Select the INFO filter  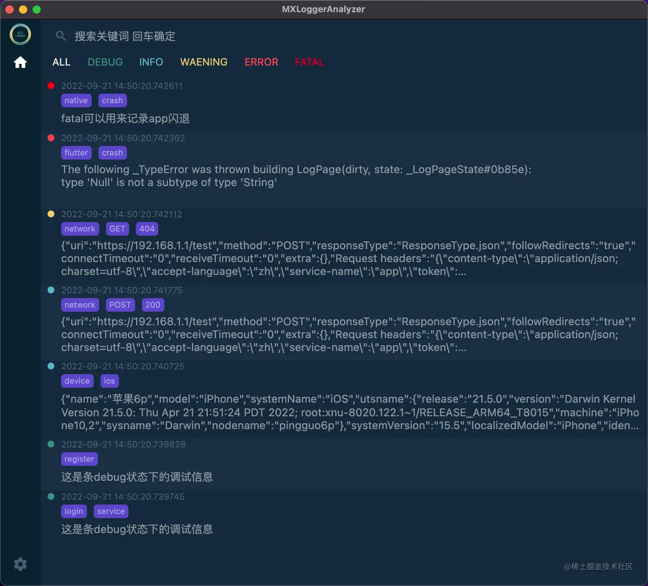[151, 62]
